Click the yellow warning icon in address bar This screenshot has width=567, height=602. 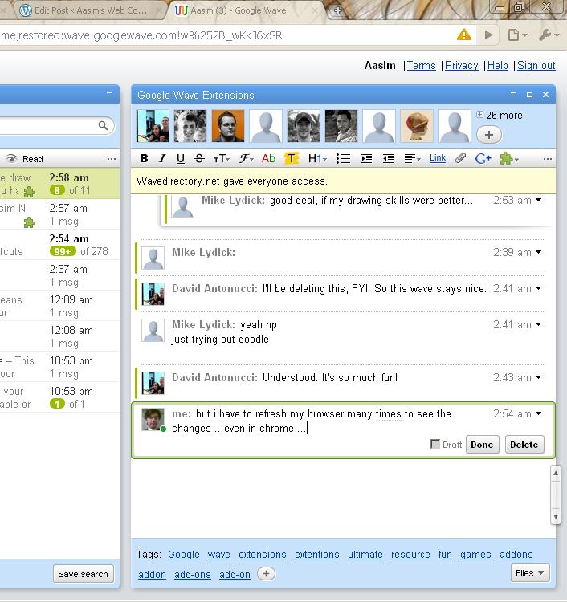(x=463, y=35)
